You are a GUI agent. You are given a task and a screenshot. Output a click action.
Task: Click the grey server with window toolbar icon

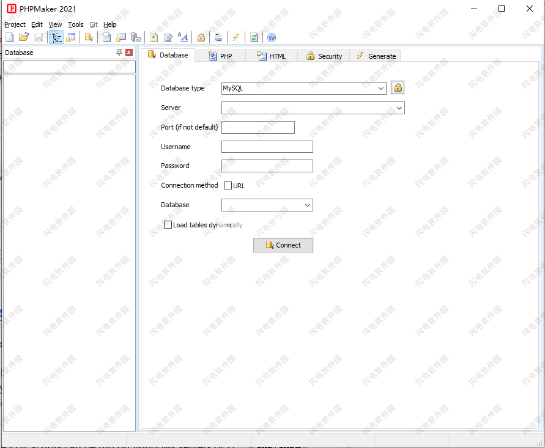click(x=136, y=37)
